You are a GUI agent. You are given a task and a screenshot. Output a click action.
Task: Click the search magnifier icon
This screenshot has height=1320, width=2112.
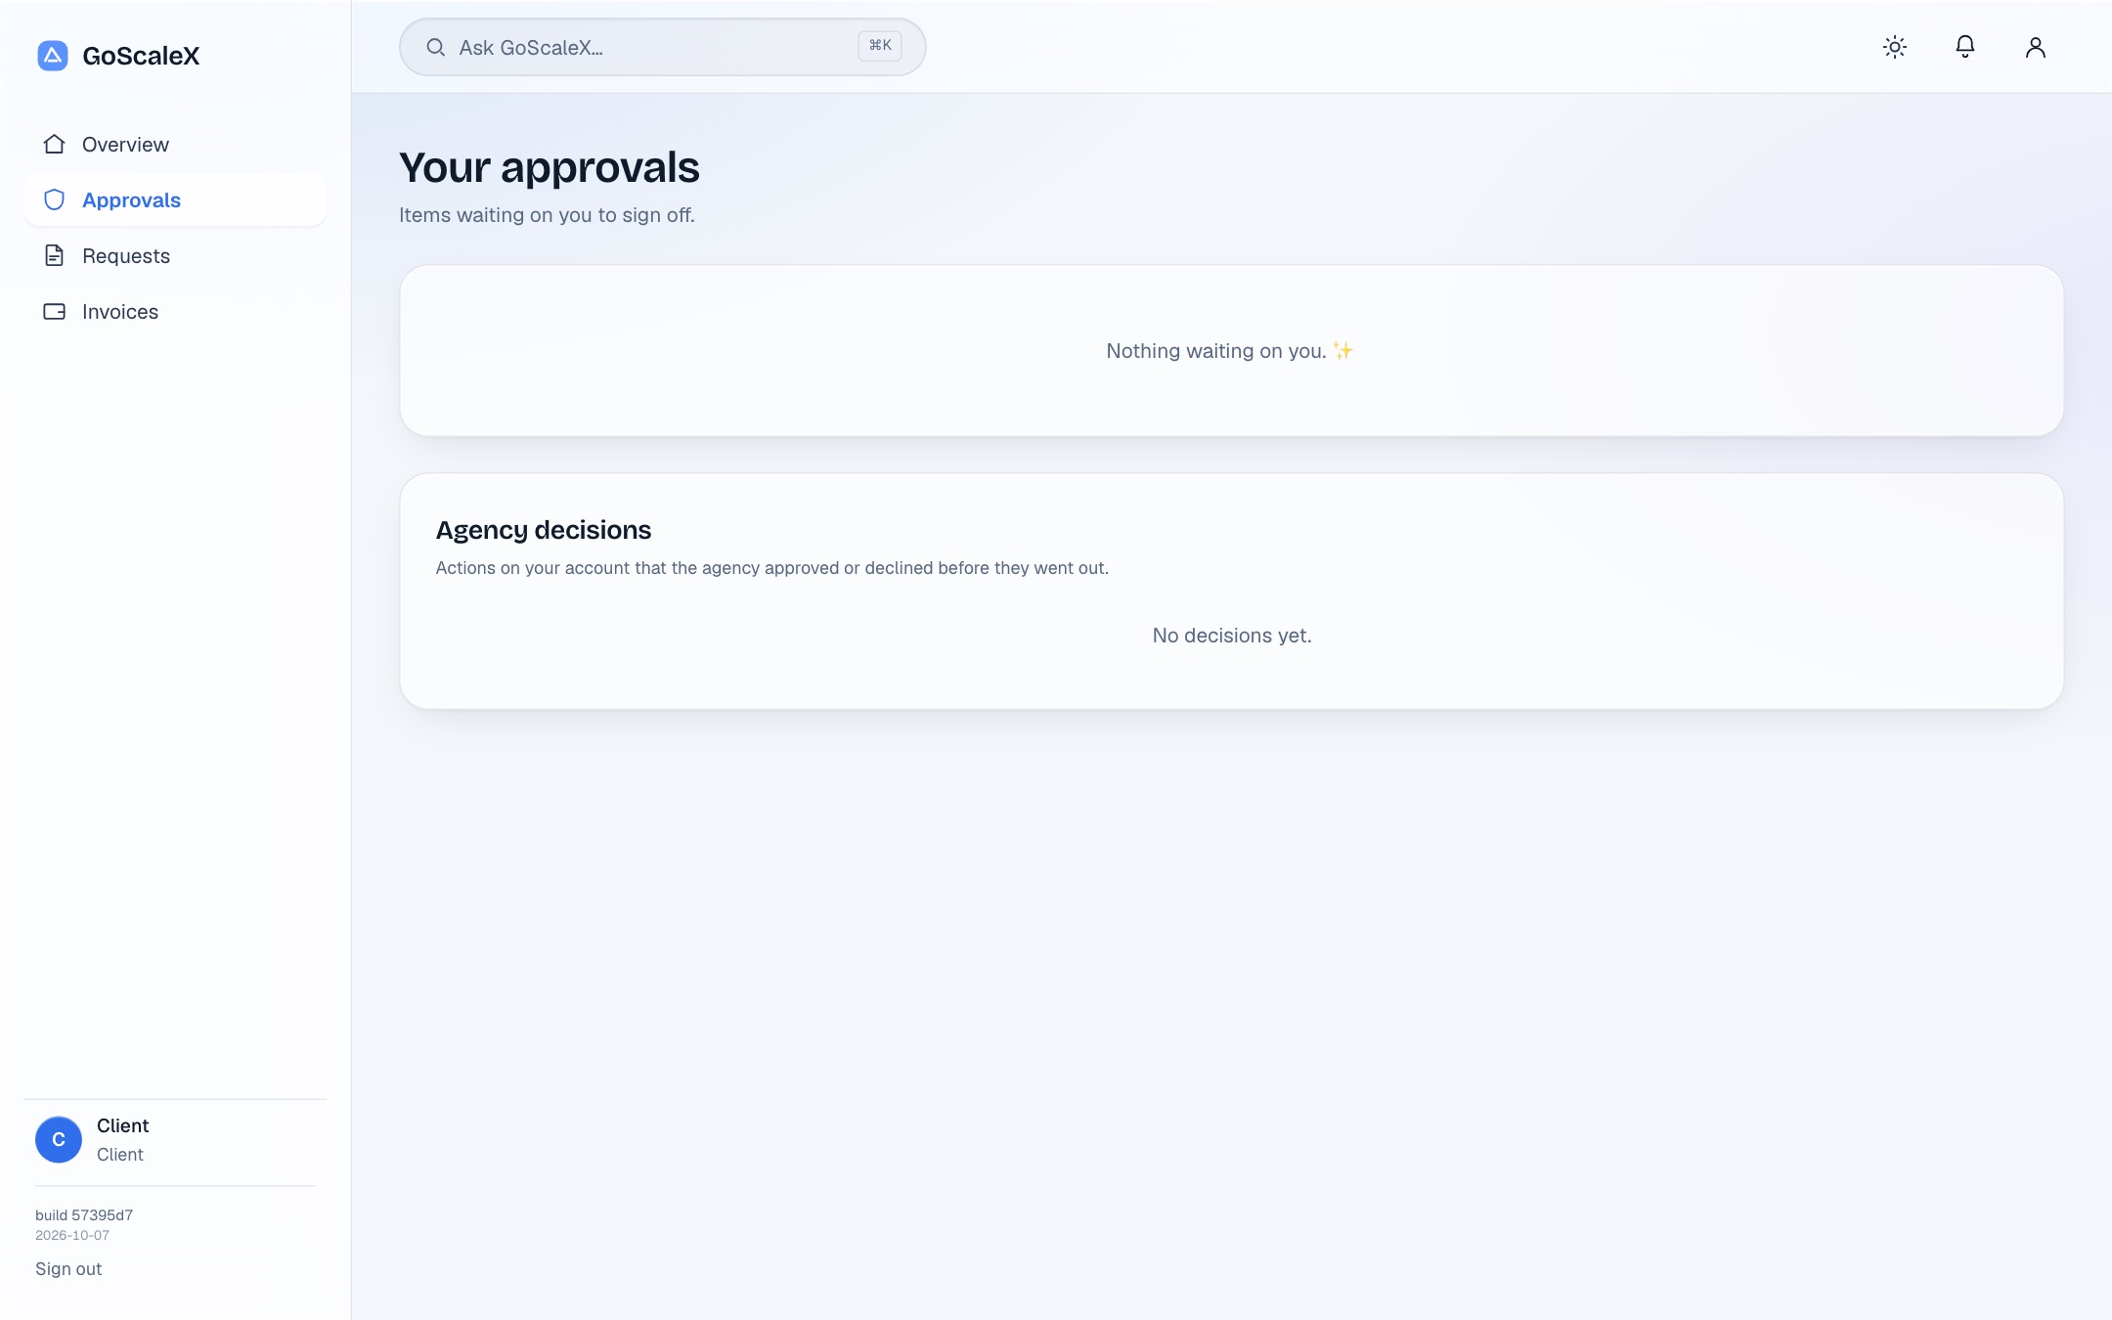click(436, 47)
